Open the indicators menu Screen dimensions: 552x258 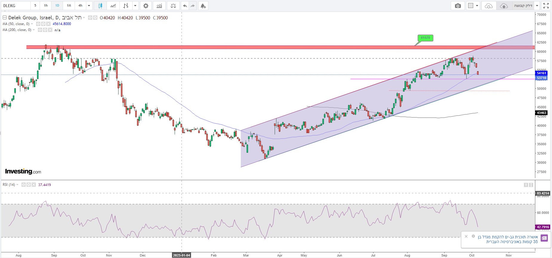[x=159, y=6]
